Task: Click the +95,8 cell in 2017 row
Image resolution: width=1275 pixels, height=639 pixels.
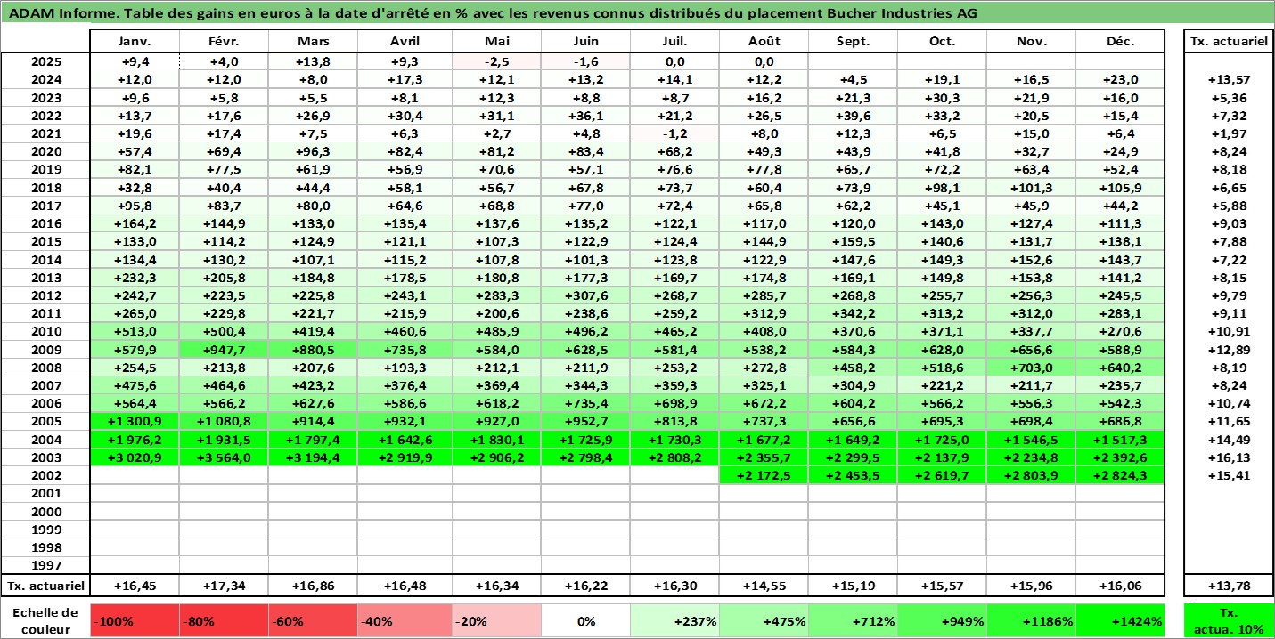Action: tap(135, 206)
